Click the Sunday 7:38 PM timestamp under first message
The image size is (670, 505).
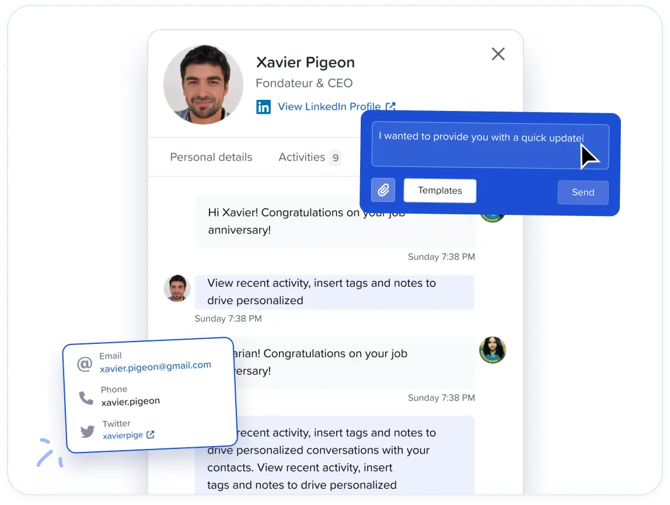(441, 256)
